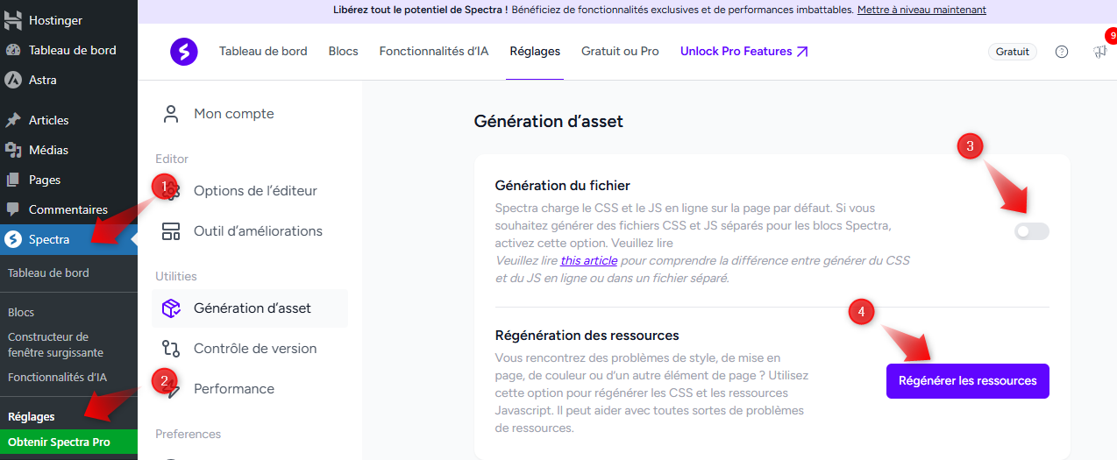Click the Outil d'améliorations grid icon
This screenshot has width=1117, height=460.
171,231
